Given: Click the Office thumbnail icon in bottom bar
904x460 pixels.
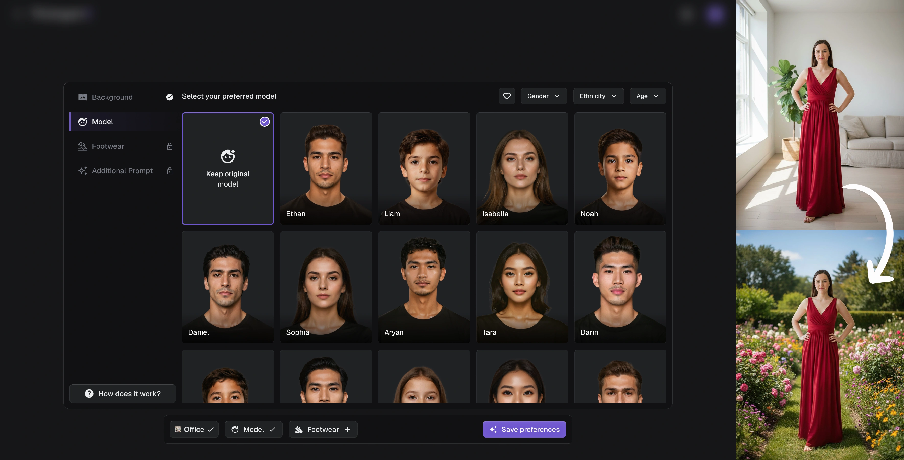Looking at the screenshot, I should (x=178, y=429).
